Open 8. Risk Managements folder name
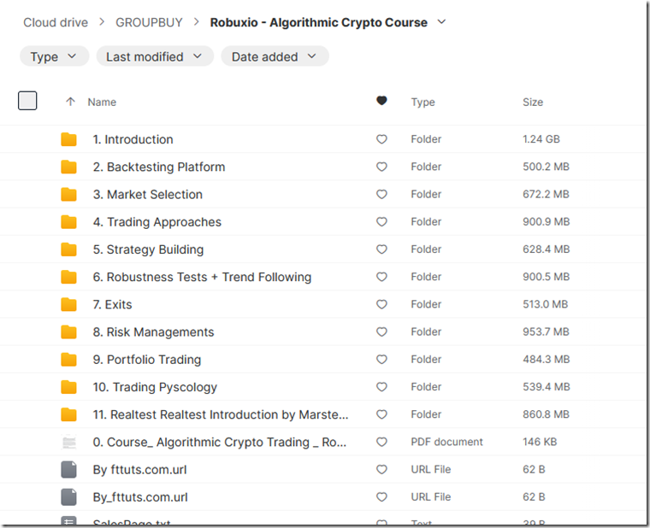The image size is (650, 528). 153,332
